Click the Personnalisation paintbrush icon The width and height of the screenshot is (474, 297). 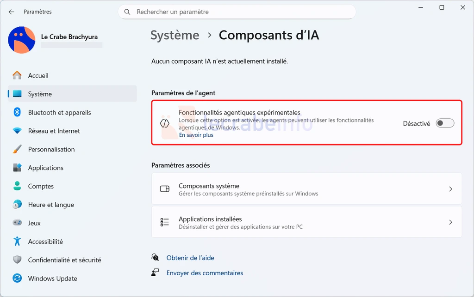coord(17,149)
